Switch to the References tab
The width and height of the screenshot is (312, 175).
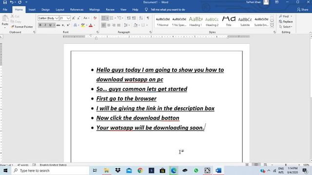point(77,10)
